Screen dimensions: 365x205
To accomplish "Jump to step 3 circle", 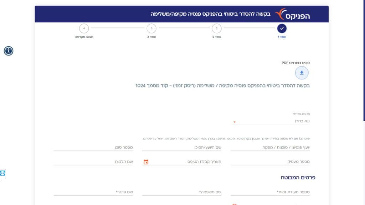I will click(151, 28).
